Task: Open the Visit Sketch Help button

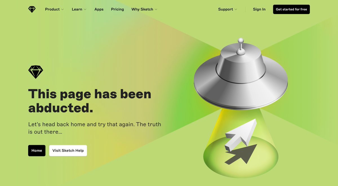Action: 68,151
